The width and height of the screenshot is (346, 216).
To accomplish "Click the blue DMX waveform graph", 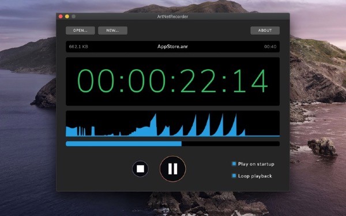I will tap(172, 124).
